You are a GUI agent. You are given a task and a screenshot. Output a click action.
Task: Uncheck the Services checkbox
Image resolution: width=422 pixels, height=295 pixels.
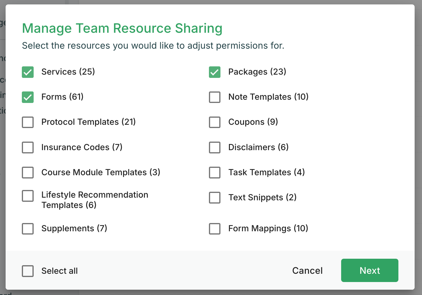click(x=28, y=72)
